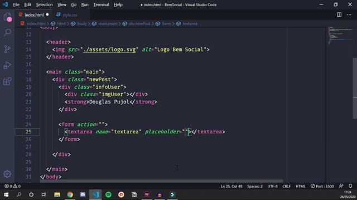Expand the main.main breadcrumb item

(x=108, y=23)
